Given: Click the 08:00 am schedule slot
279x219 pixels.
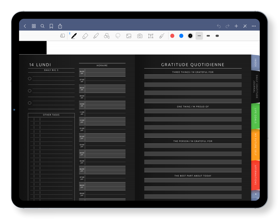Looking at the screenshot, I should point(102,89).
